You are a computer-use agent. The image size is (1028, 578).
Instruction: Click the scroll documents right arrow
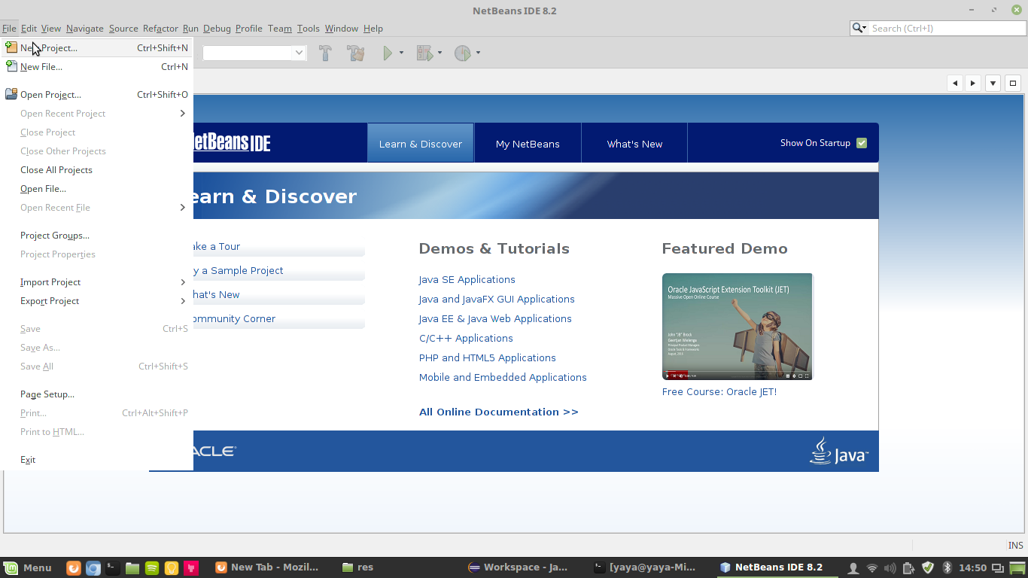point(973,83)
